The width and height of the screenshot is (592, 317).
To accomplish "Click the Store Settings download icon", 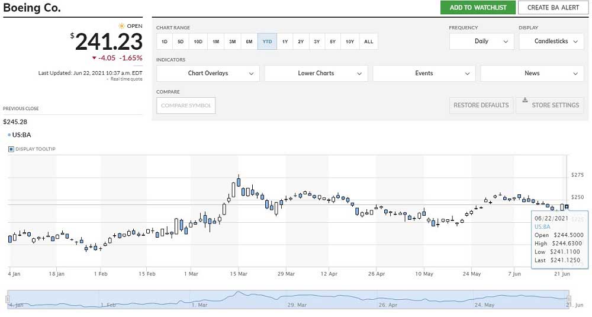I will point(525,100).
